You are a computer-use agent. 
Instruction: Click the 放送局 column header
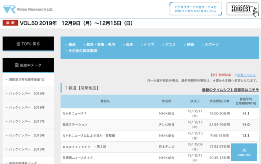point(166,101)
